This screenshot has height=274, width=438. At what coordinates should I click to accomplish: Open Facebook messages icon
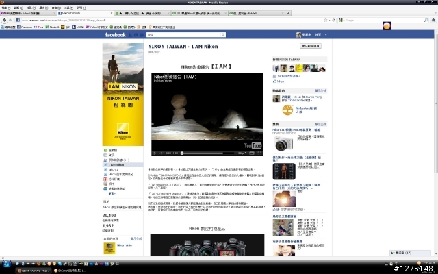click(136, 35)
